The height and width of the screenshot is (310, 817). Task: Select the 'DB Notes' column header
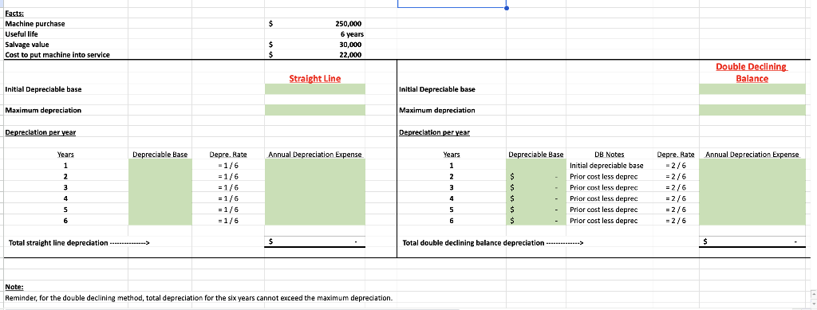point(609,155)
